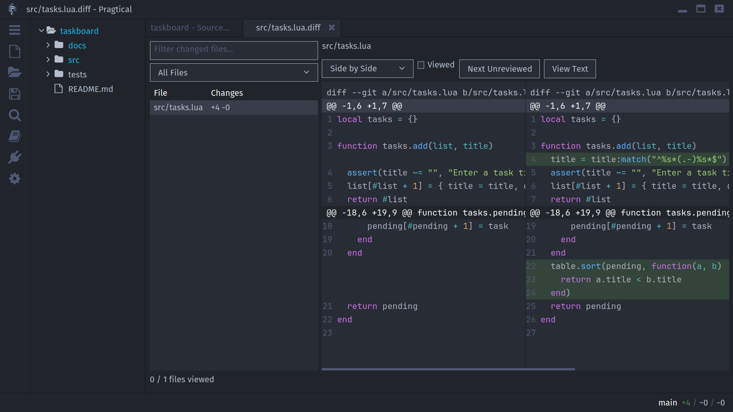Click the save floppy disk icon
This screenshot has width=733, height=412.
15,94
